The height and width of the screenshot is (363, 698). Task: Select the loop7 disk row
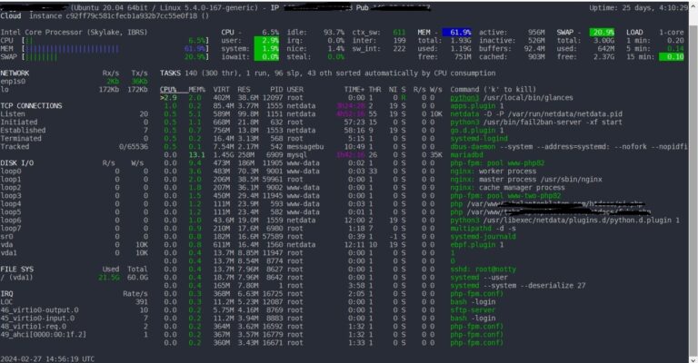74,229
